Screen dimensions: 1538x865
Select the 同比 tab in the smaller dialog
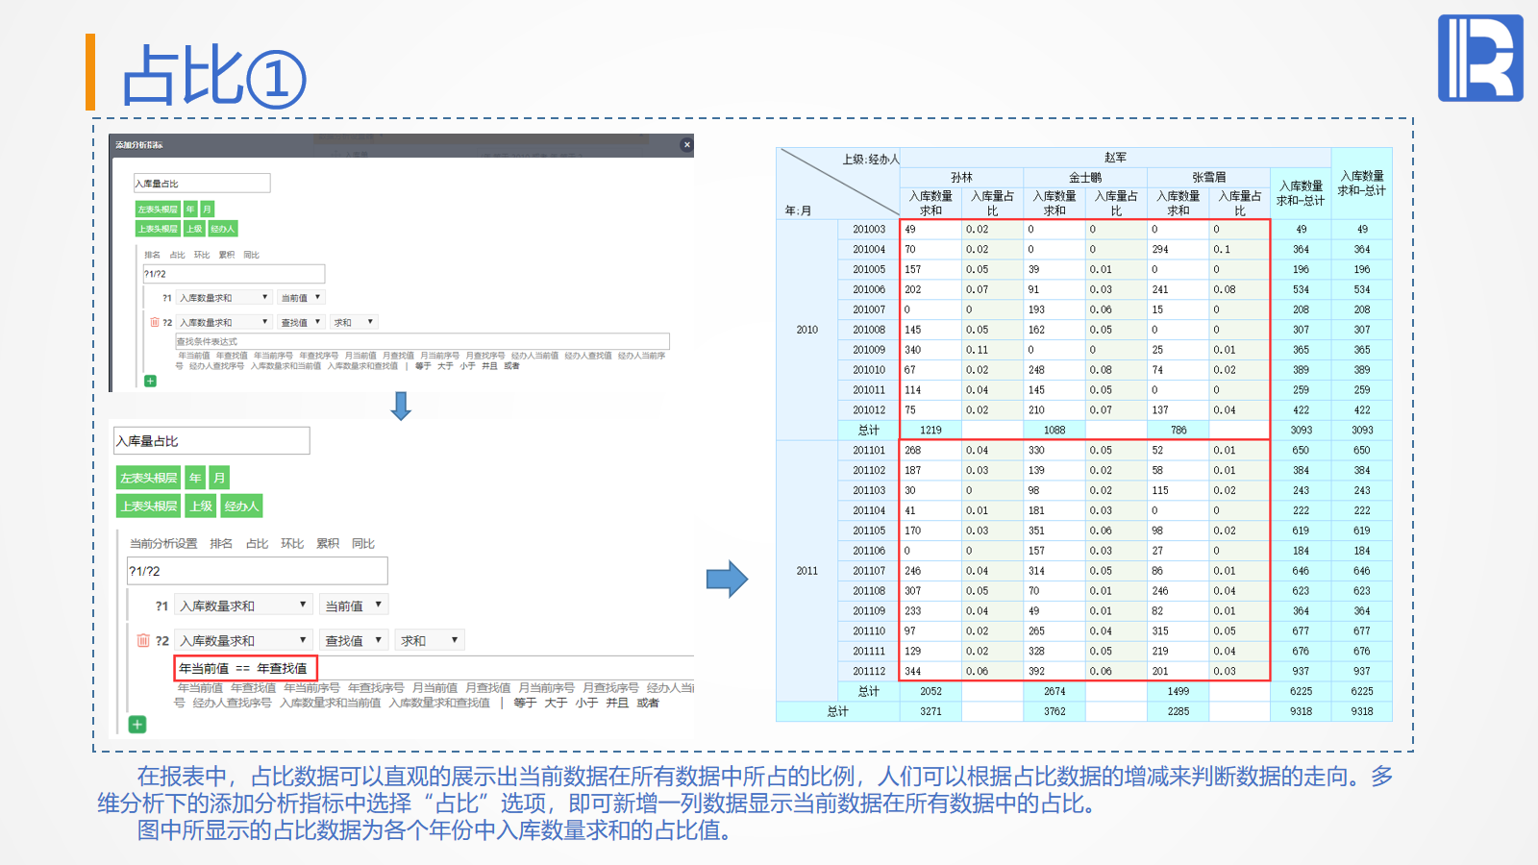[252, 255]
